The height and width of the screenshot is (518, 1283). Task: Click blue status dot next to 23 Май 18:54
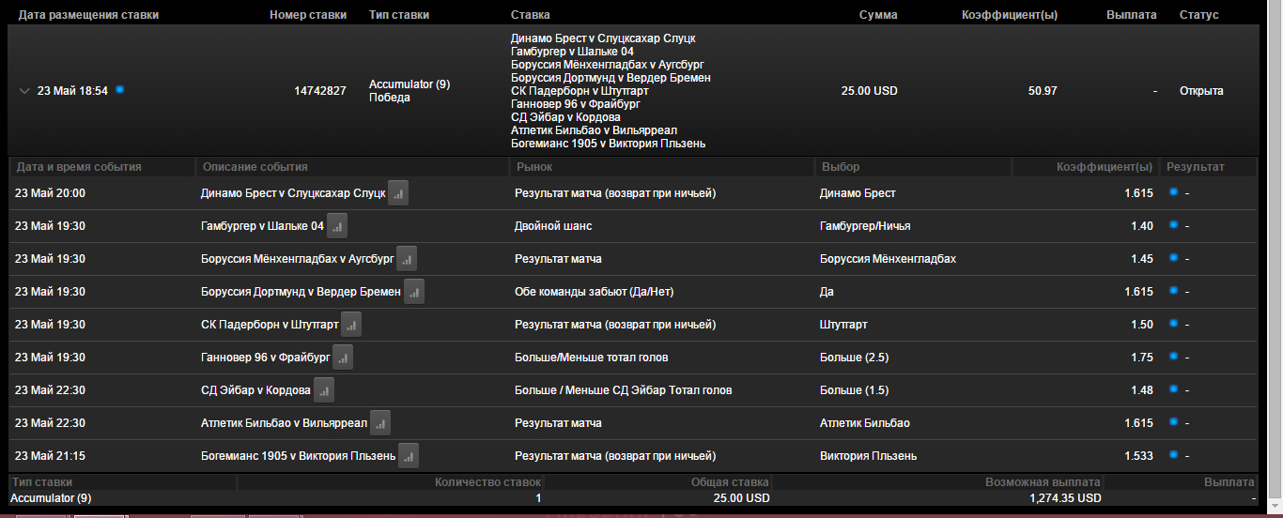click(x=119, y=90)
